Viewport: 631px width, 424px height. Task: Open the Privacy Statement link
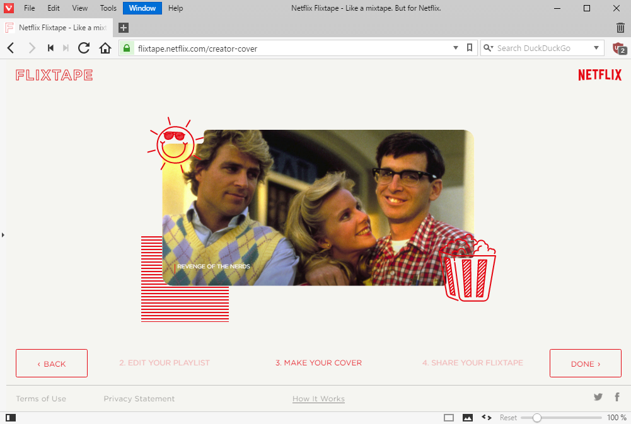coord(139,399)
